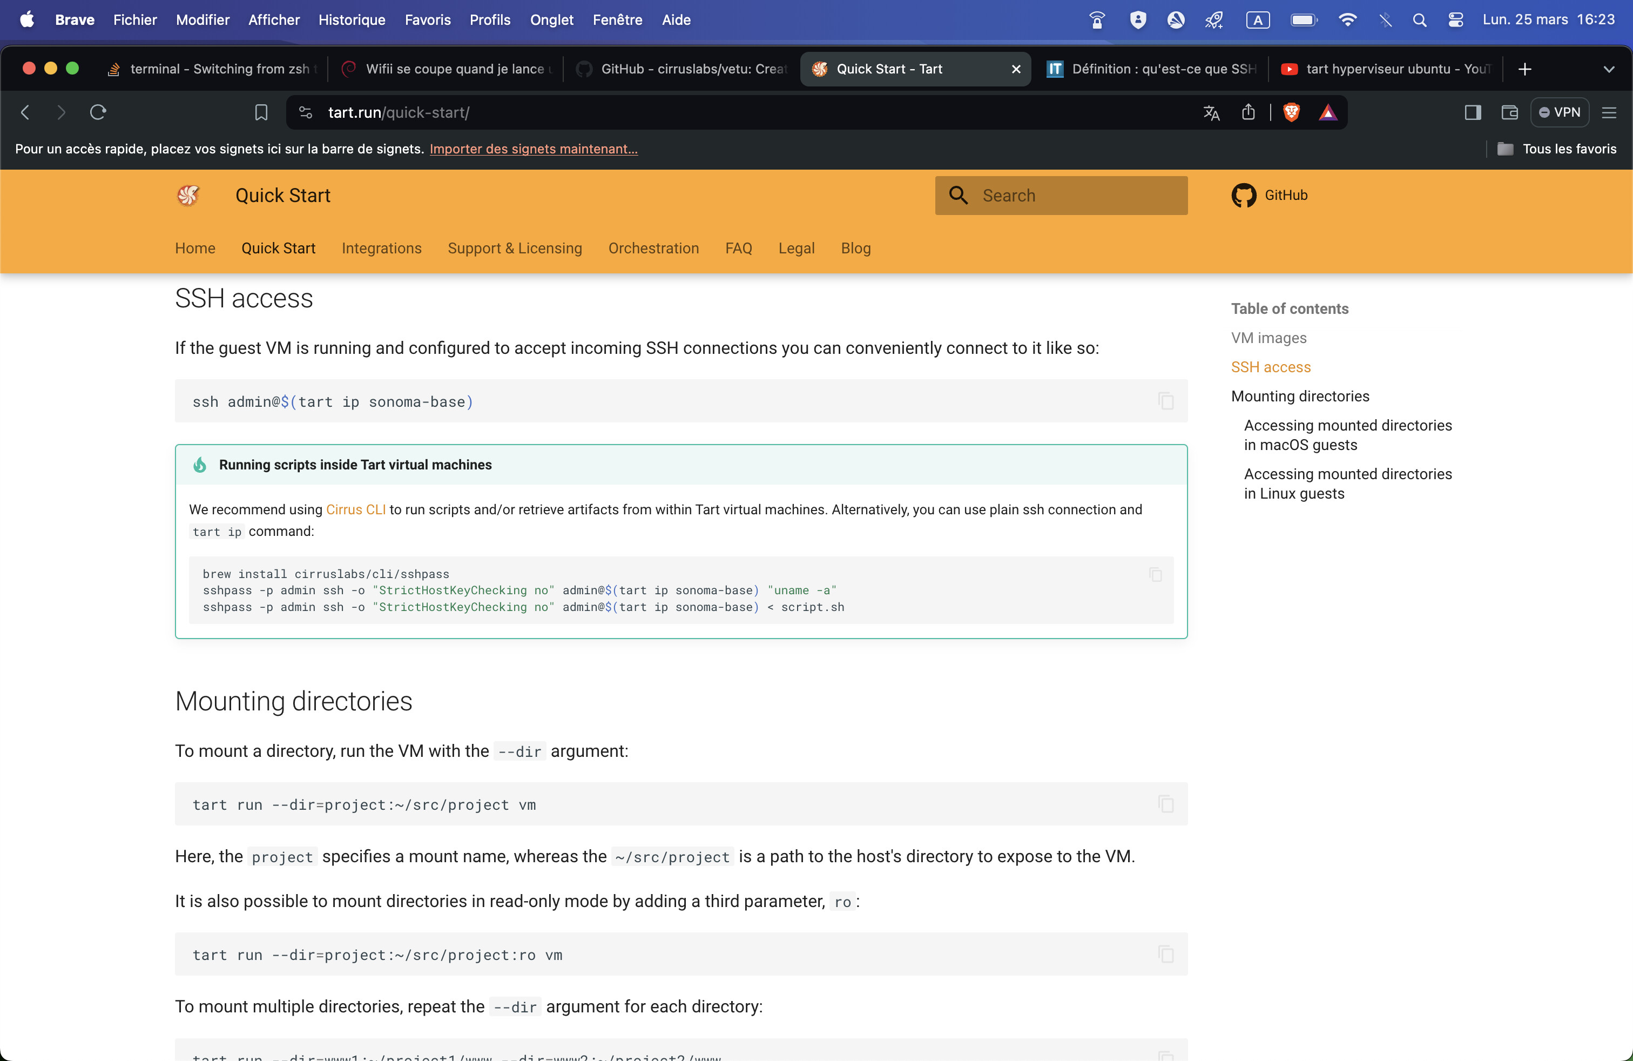Open the FAQ nav tab
Image resolution: width=1633 pixels, height=1061 pixels.
[738, 249]
